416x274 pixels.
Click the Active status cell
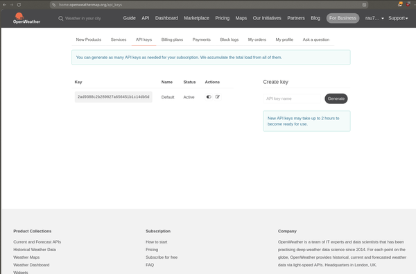(189, 97)
